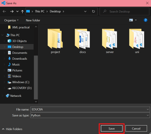Expand the Save as type dropdown
Screen dimensions: 151x134
tap(148, 115)
